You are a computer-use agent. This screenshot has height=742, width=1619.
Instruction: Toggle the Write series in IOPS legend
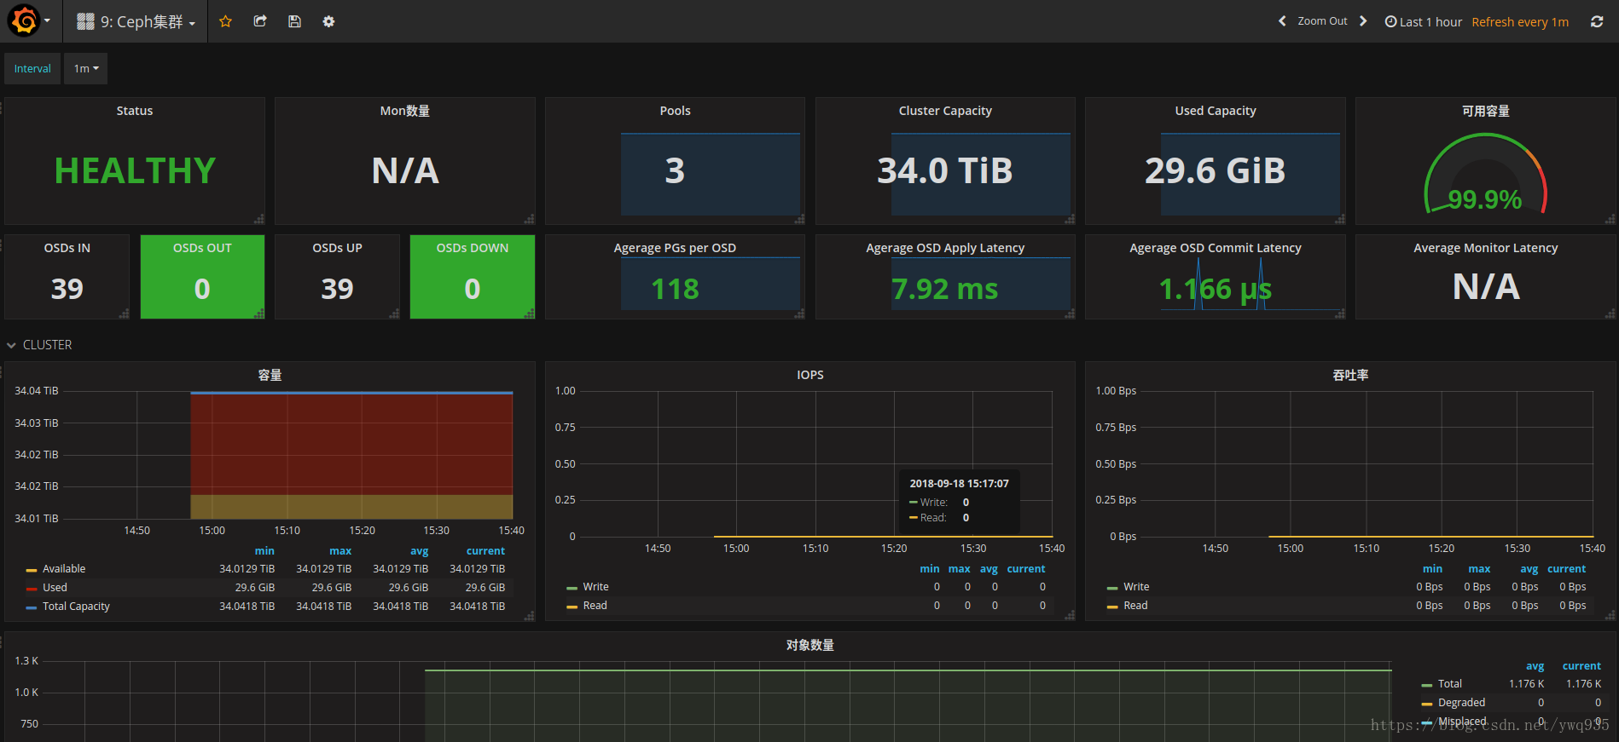pos(595,587)
